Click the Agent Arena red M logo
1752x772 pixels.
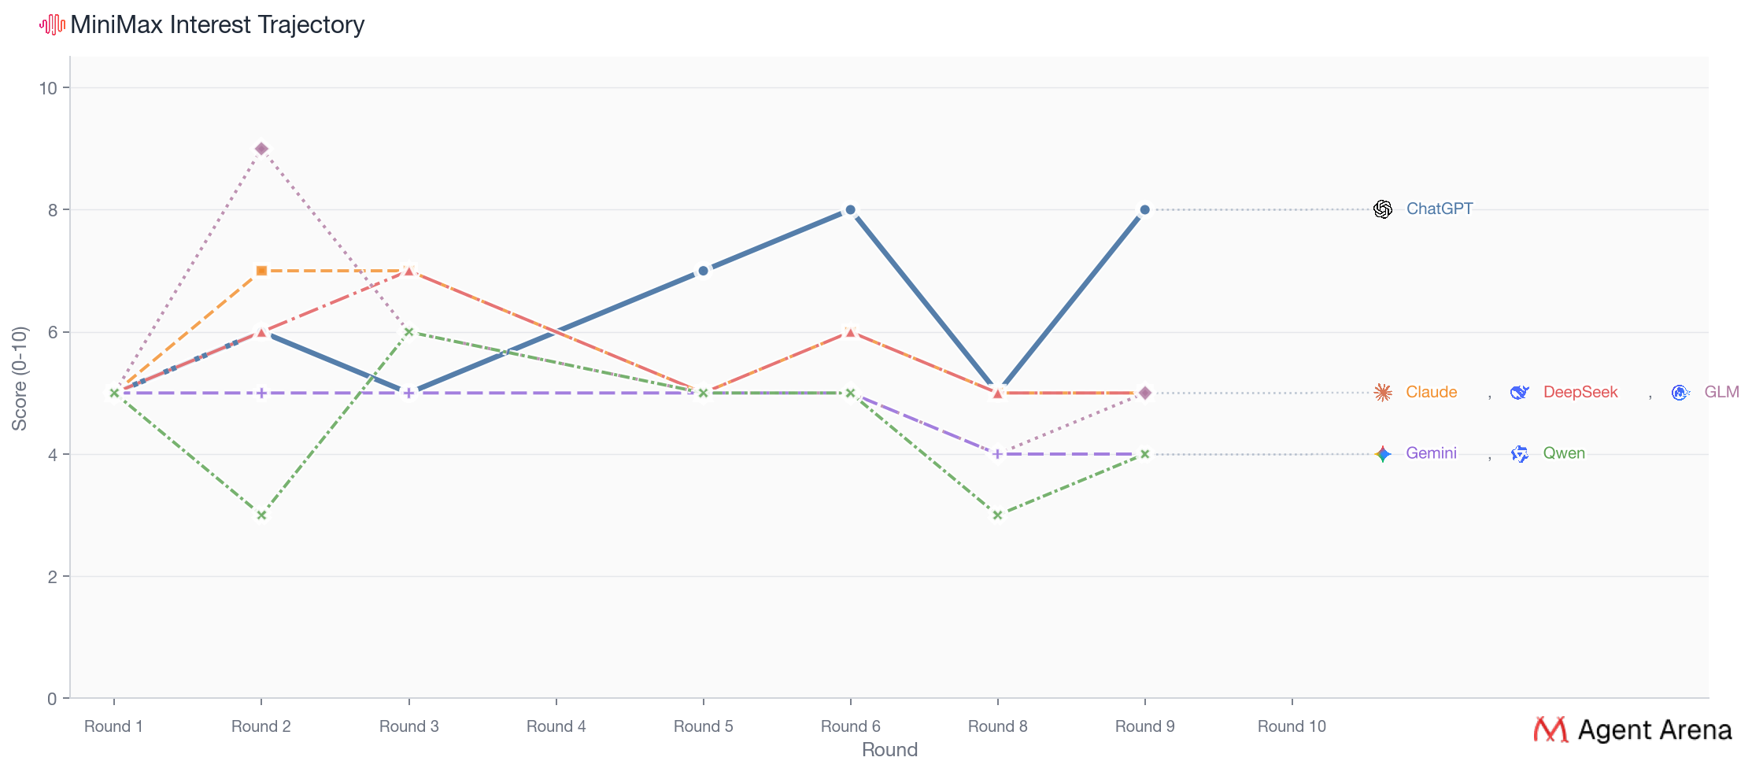pos(1551,730)
